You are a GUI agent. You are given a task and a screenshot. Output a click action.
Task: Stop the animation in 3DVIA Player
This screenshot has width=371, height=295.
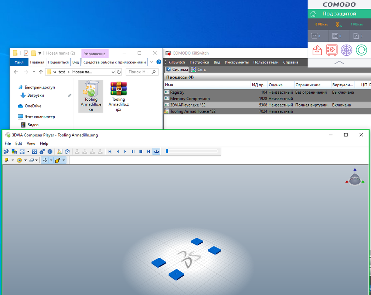141,152
